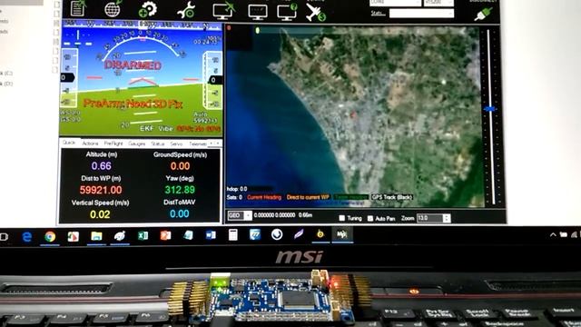Switch to the Quick tab
Viewport: 581px width, 327px height.
[x=69, y=143]
